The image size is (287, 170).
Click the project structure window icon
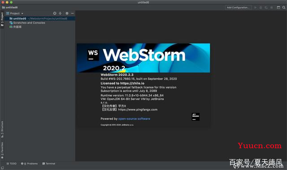[278, 8]
